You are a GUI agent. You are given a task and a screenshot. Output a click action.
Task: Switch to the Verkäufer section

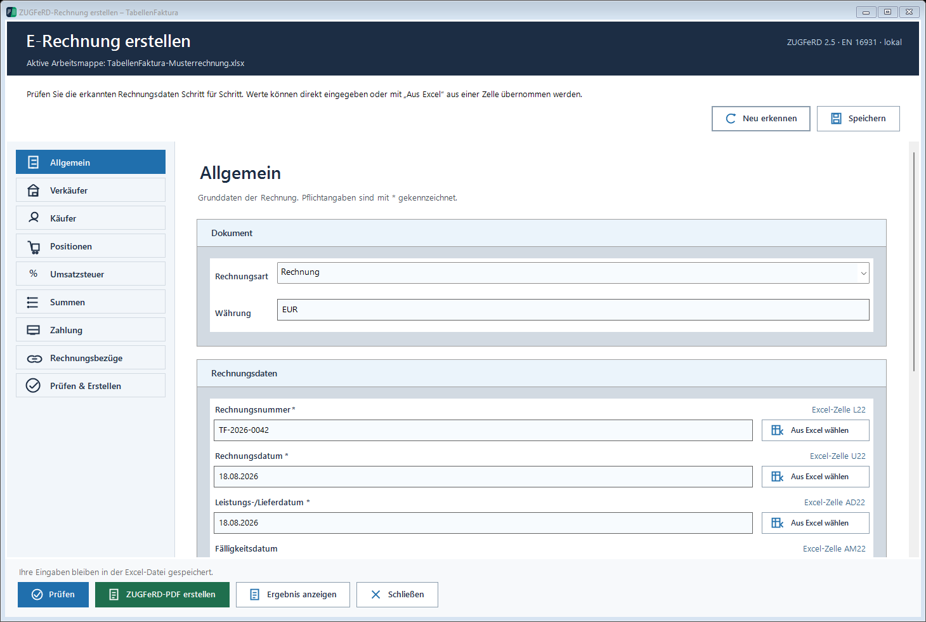click(x=91, y=190)
